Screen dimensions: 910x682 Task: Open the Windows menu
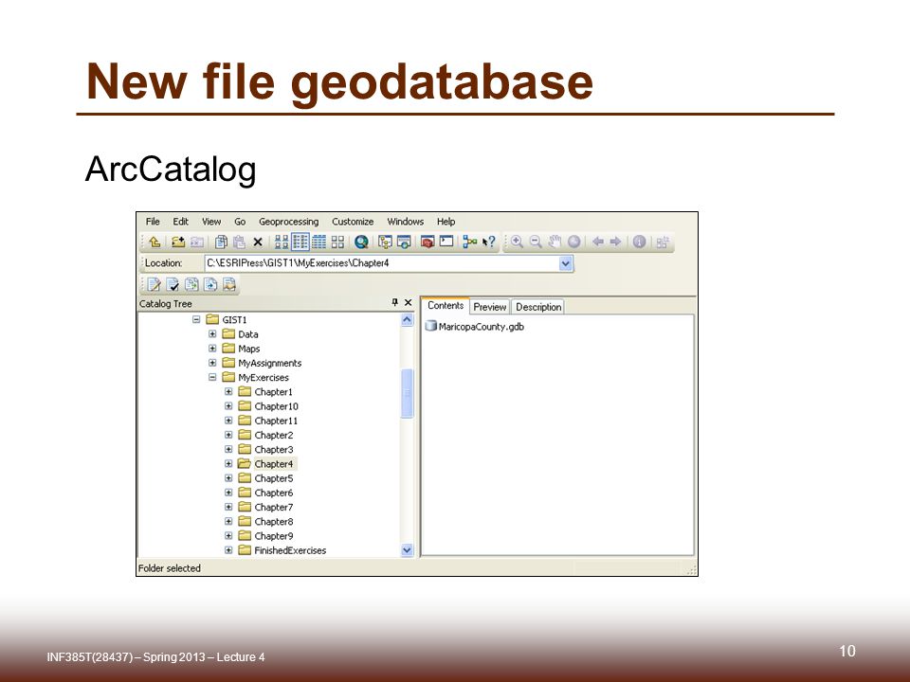point(405,222)
